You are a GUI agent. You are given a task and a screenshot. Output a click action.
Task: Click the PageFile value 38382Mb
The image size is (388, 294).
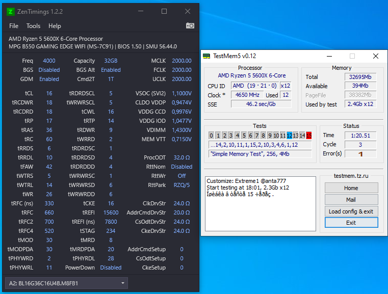(x=360, y=95)
